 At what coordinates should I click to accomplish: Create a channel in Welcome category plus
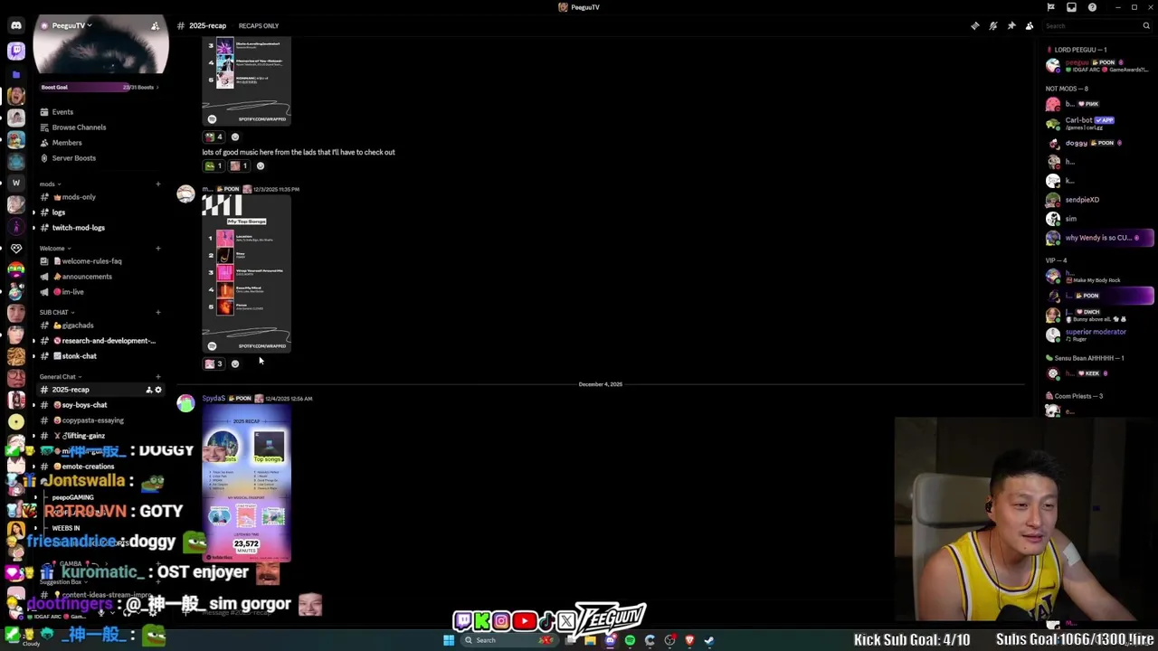157,248
